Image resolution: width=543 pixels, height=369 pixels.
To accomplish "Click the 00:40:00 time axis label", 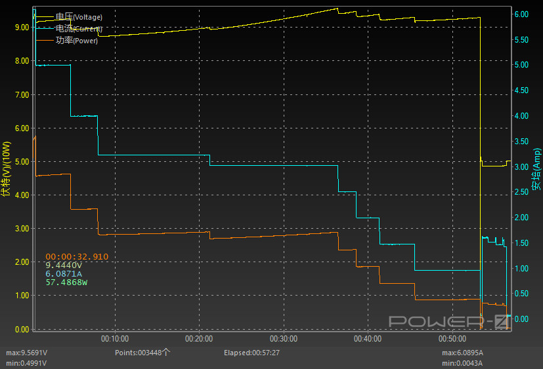I will point(368,339).
